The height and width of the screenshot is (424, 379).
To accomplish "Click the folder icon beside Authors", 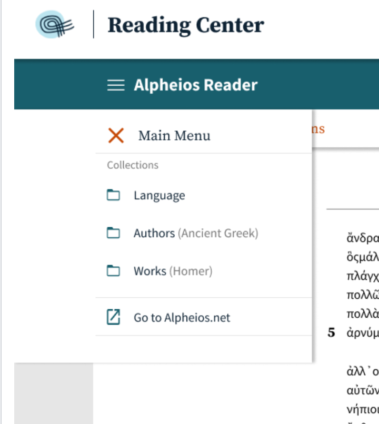I will (x=113, y=233).
